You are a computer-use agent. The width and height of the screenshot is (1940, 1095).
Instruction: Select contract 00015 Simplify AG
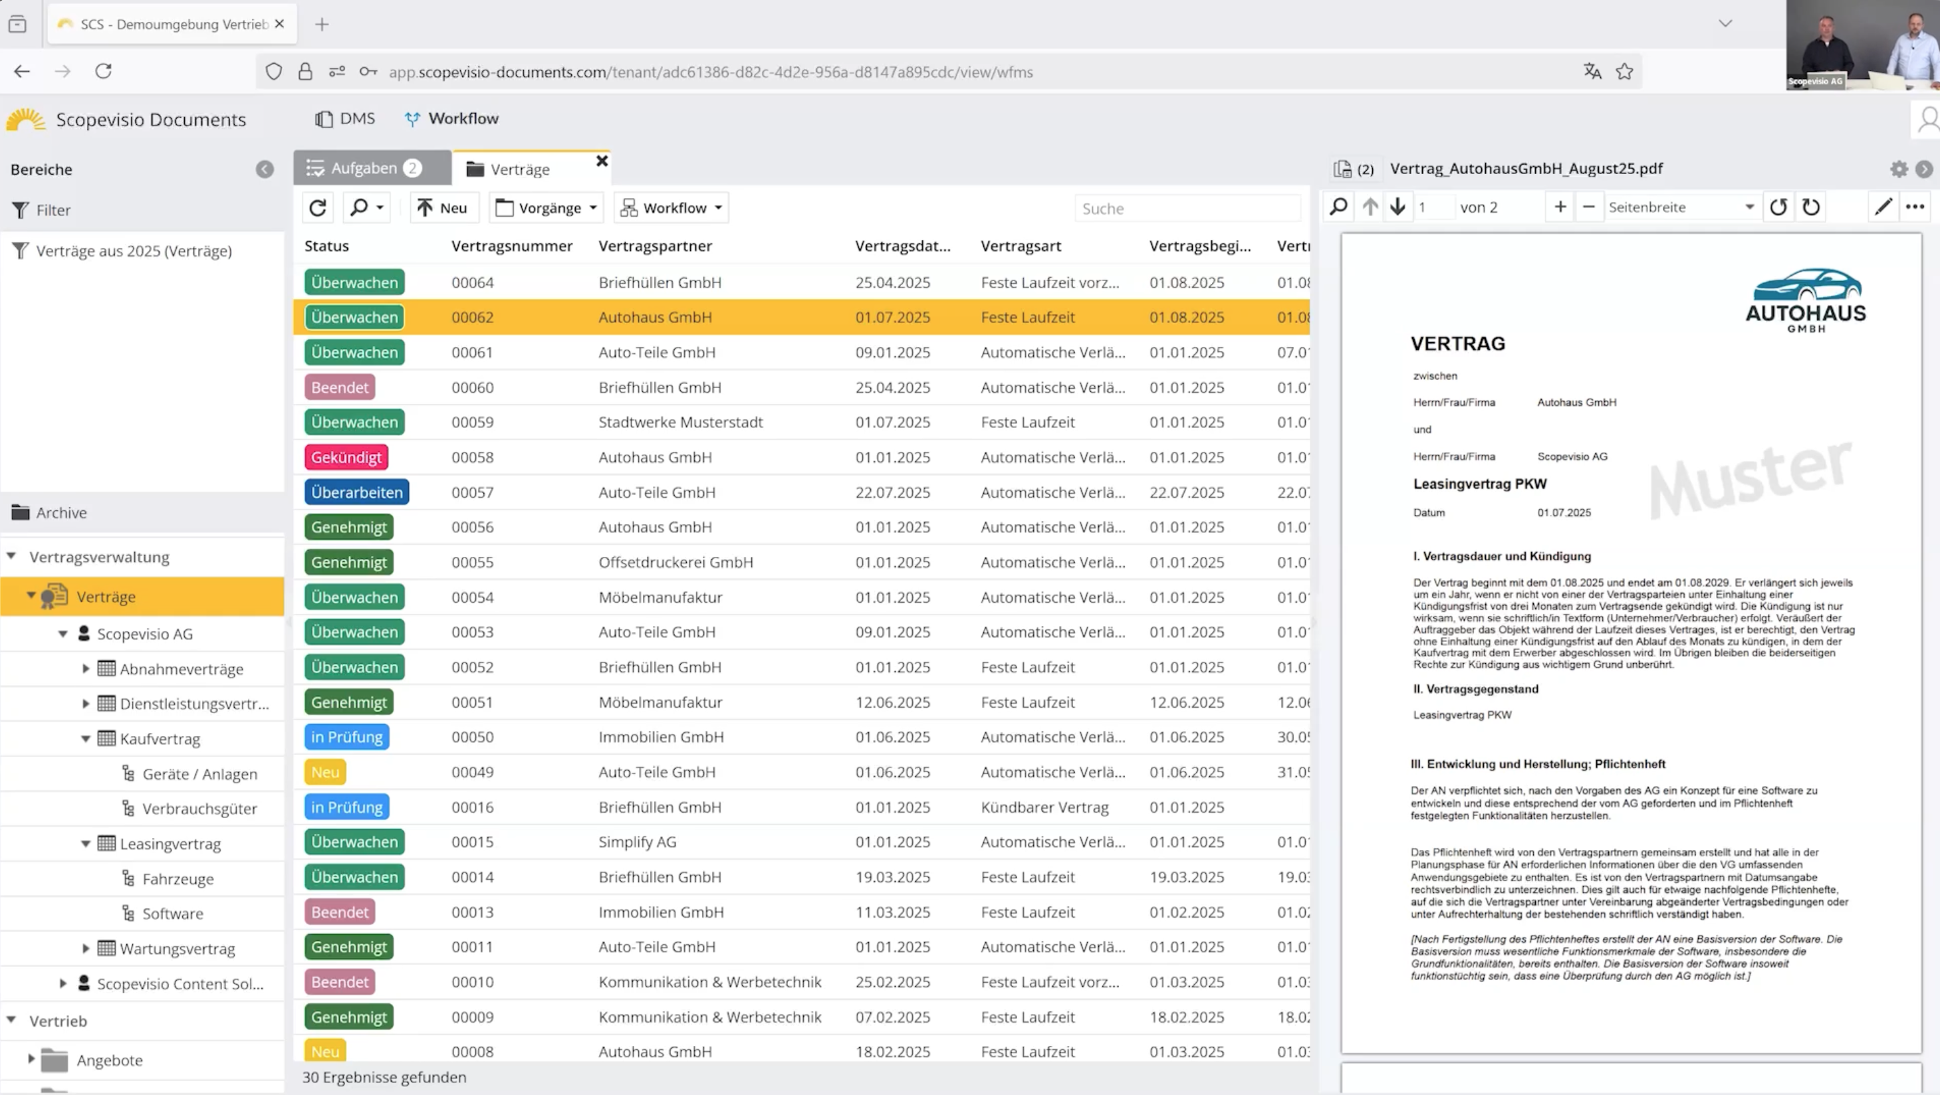click(801, 842)
